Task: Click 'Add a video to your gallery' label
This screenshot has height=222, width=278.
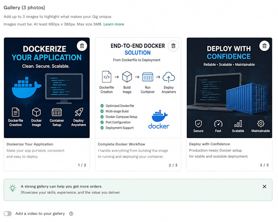Action: coord(40,213)
